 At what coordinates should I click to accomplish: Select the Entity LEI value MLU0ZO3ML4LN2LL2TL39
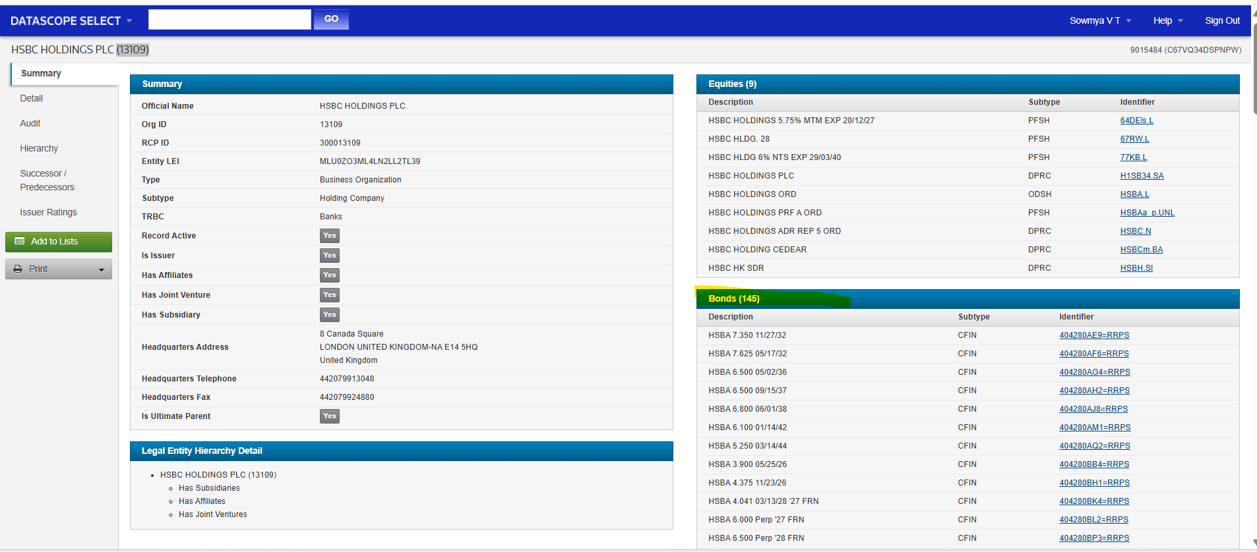point(370,161)
